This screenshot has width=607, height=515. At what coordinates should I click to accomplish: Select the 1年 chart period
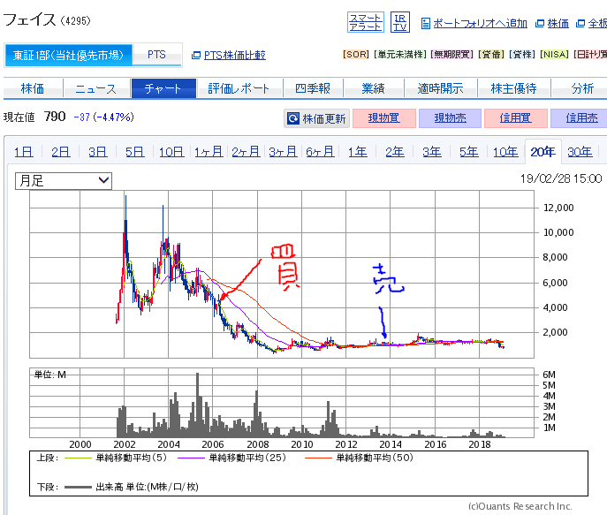tap(357, 152)
